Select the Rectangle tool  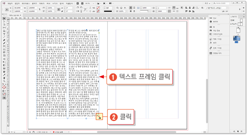[4, 49]
